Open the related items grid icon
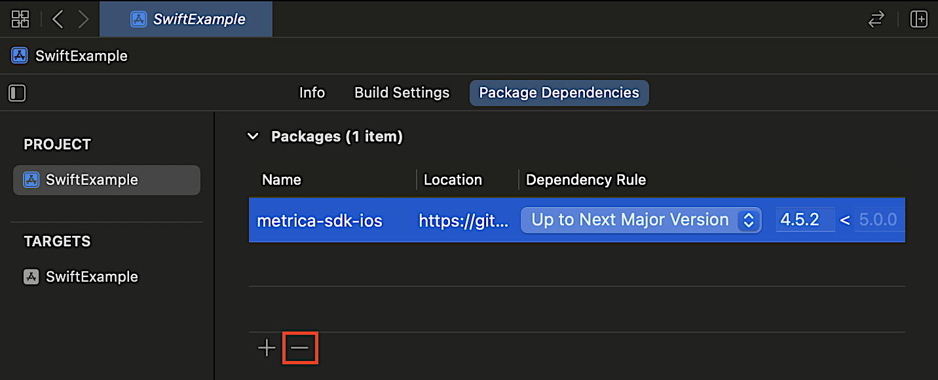This screenshot has height=380, width=938. pyautogui.click(x=20, y=19)
